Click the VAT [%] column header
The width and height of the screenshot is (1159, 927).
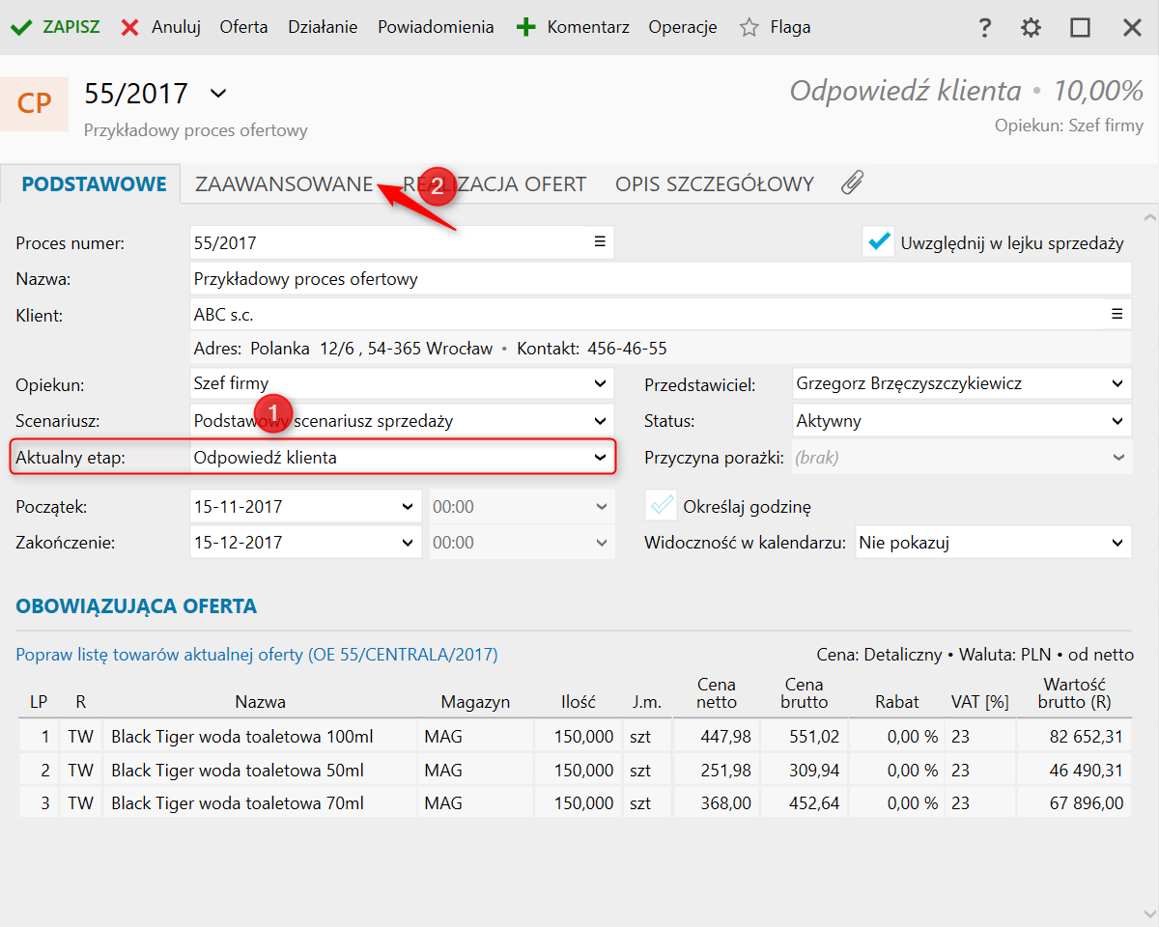point(979,702)
